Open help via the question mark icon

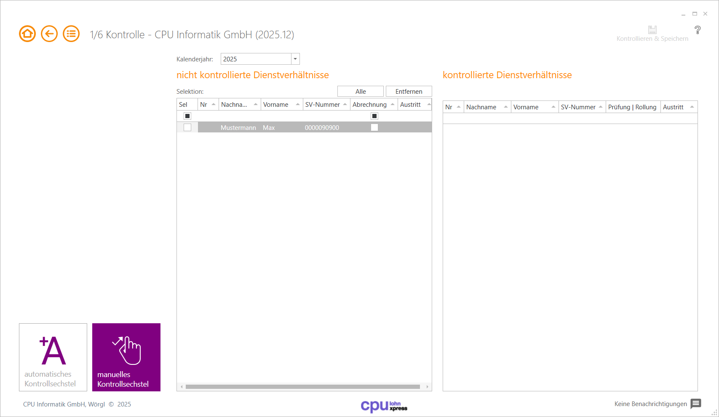tap(698, 30)
